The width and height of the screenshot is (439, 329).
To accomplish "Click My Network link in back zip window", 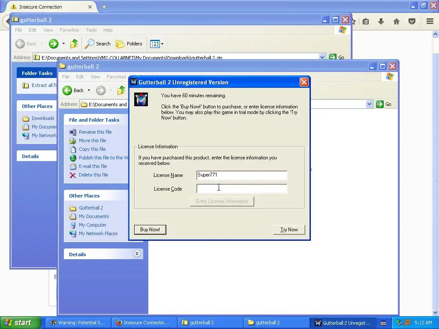I will pyautogui.click(x=39, y=135).
